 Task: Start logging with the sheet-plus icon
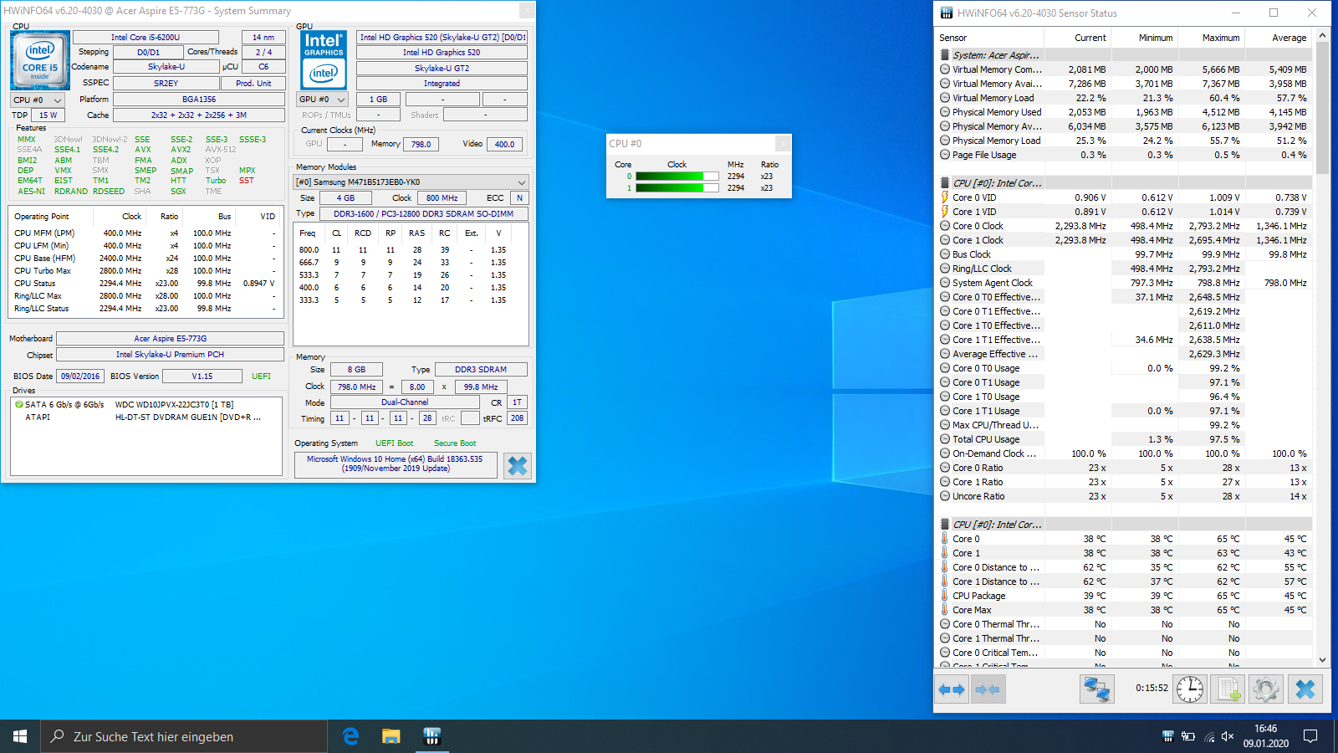1228,689
